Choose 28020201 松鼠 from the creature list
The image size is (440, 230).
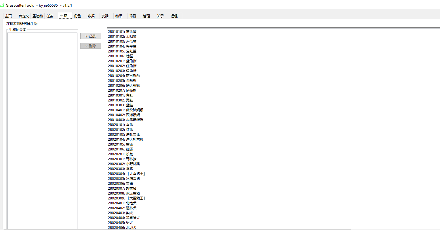point(121,154)
